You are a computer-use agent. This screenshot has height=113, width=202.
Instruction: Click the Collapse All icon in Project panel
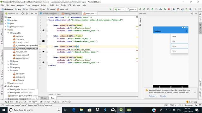point(27,13)
